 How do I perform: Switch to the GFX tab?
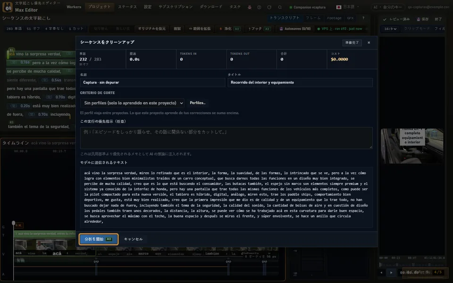[351, 18]
